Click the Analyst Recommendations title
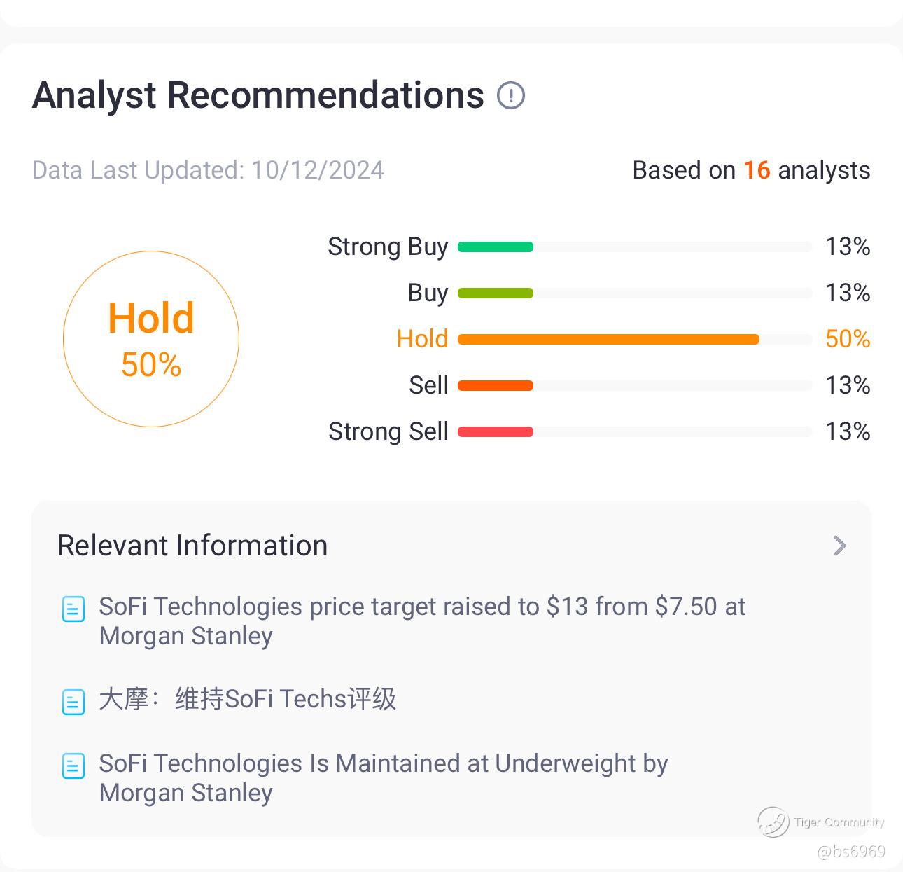 [x=258, y=95]
